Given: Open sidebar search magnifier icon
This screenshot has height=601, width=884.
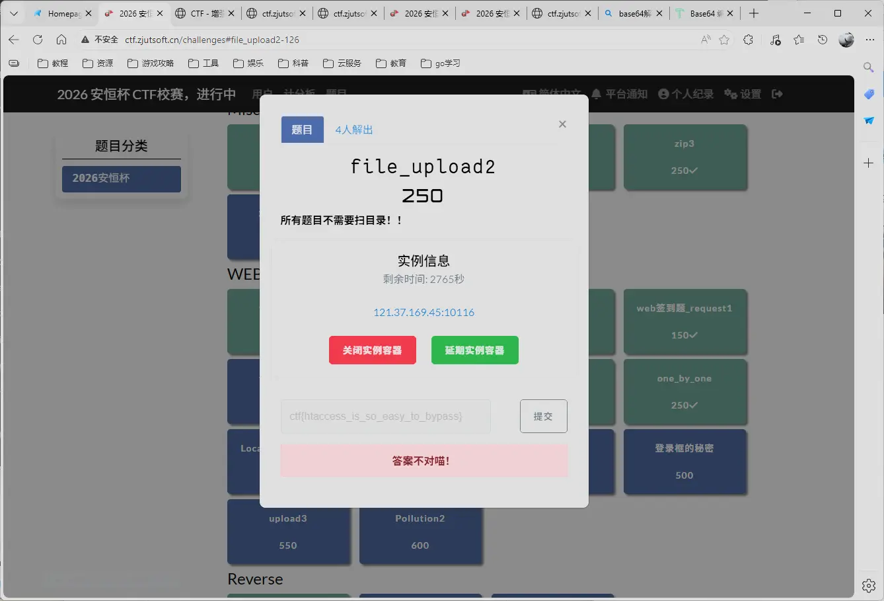Looking at the screenshot, I should point(869,67).
